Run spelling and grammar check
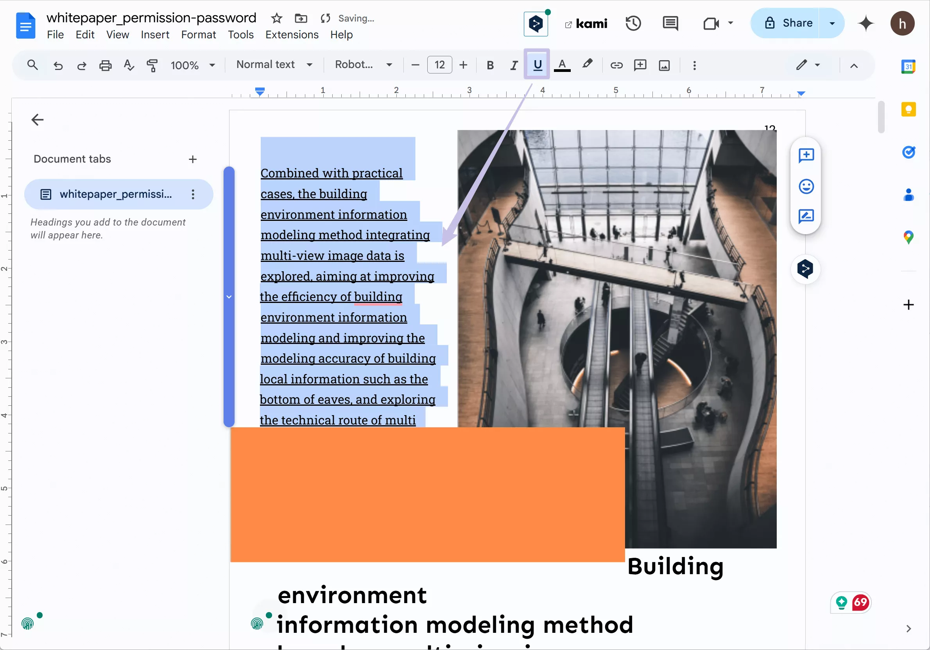Screen dimensions: 930x650 pos(129,65)
